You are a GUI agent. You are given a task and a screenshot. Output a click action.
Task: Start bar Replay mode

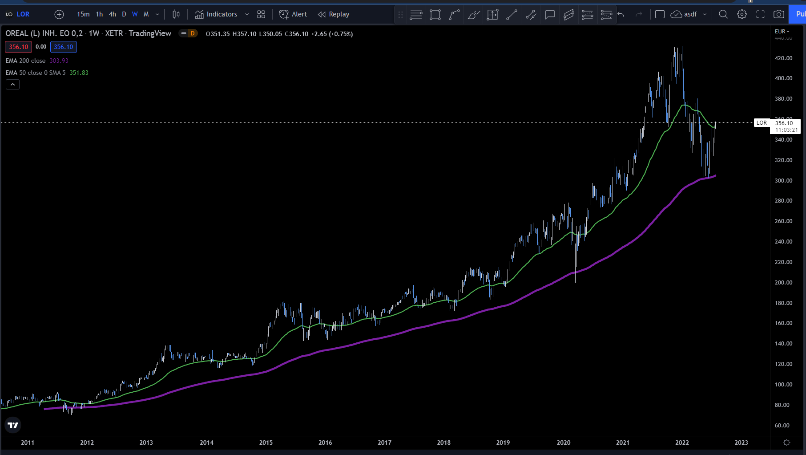334,14
